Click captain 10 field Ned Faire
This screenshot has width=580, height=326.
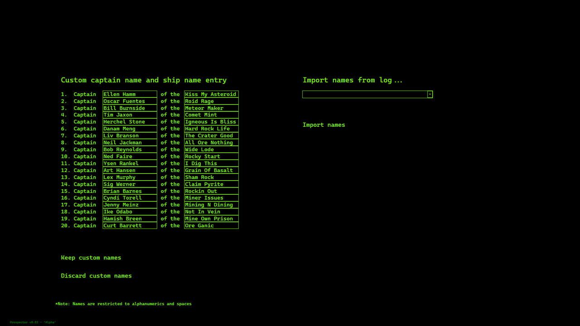pos(129,156)
